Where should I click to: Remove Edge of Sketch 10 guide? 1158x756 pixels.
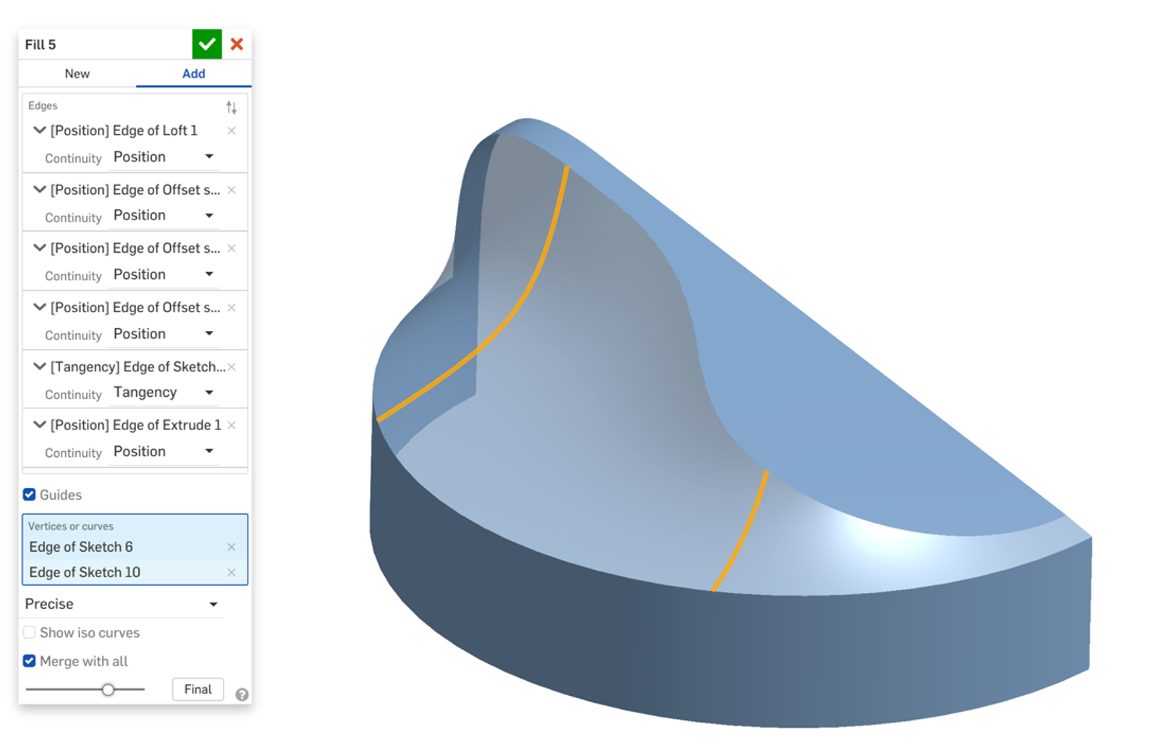[x=232, y=573]
